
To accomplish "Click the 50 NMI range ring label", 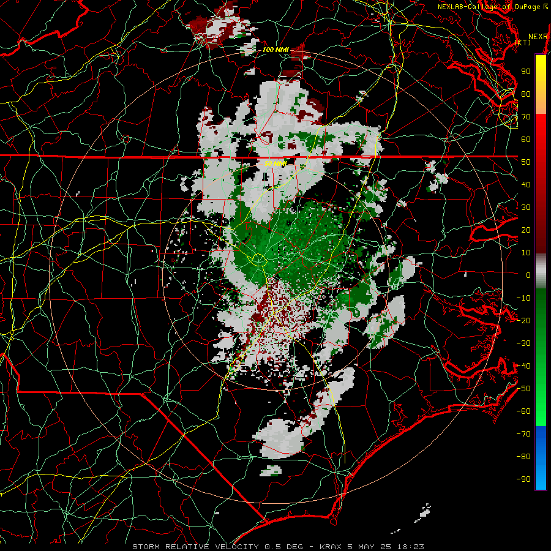I will click(275, 163).
